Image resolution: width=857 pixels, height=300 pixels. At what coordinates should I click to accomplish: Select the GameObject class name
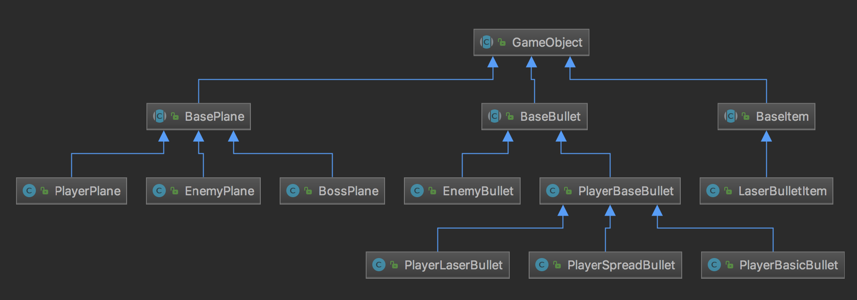[x=547, y=42]
